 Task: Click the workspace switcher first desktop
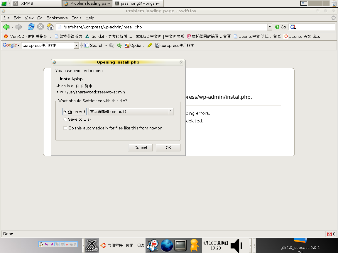pos(304,3)
